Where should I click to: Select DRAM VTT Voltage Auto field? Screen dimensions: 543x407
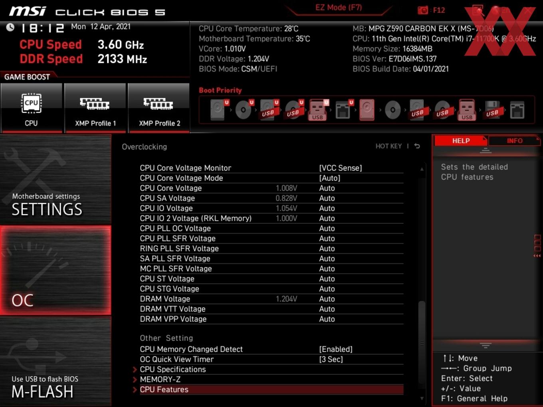tap(327, 309)
